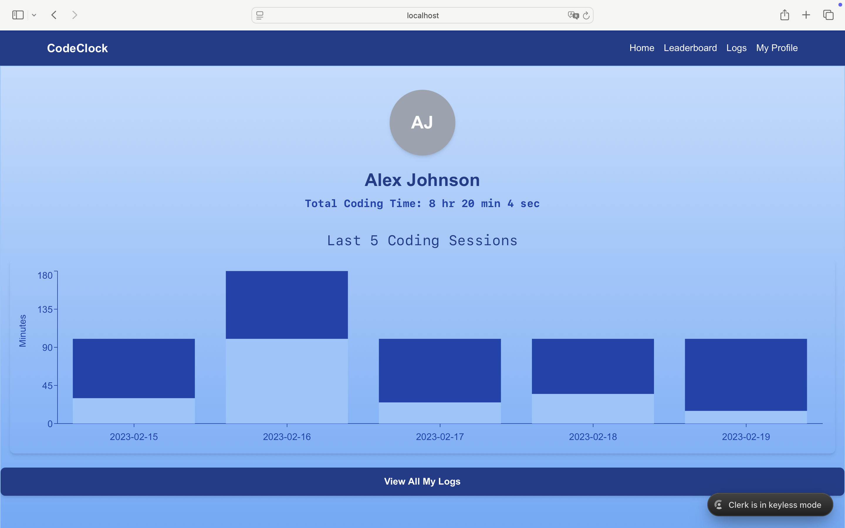845x528 pixels.
Task: Open the Leaderboard nav link
Action: 690,48
